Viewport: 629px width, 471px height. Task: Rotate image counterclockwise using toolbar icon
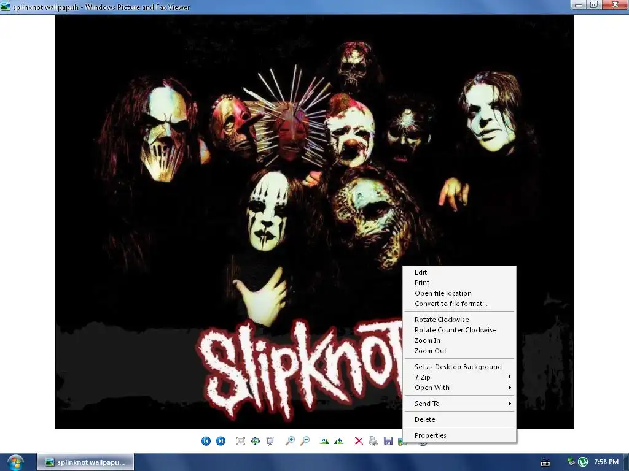pyautogui.click(x=339, y=441)
